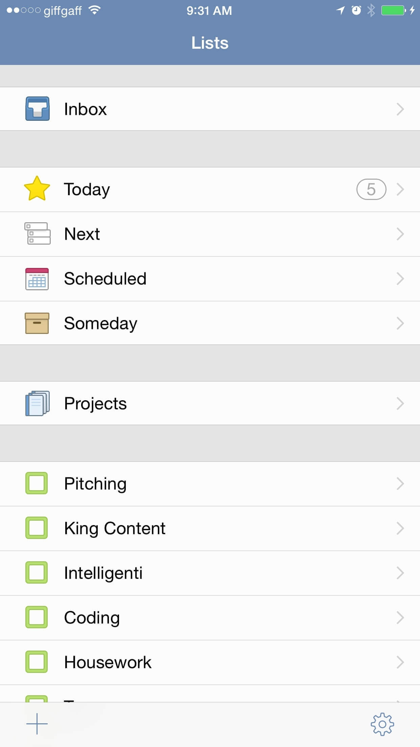Expand Projects using its chevron arrow
The image size is (420, 747).
(400, 403)
